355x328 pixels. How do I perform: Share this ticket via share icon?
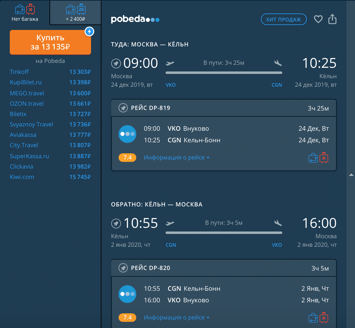pyautogui.click(x=332, y=19)
